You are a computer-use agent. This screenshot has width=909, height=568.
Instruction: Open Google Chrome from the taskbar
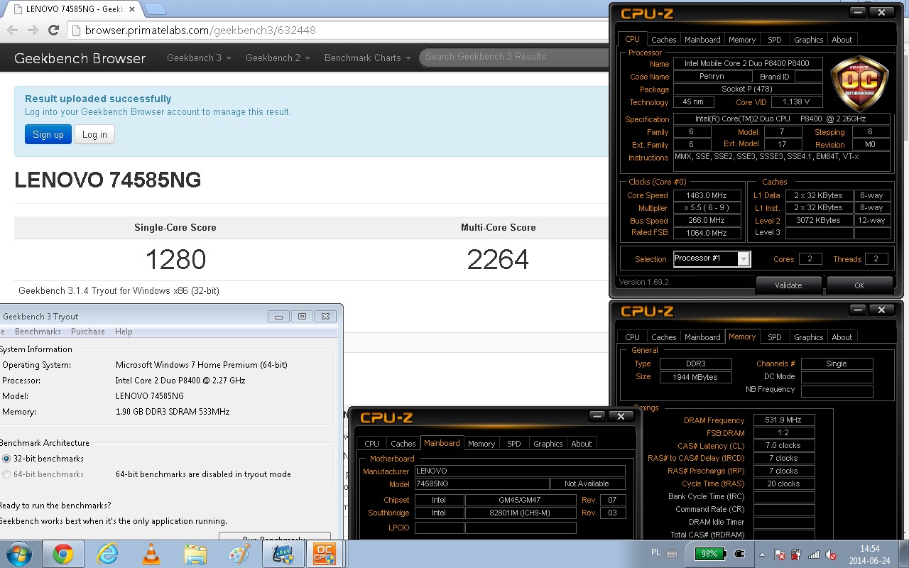(62, 554)
